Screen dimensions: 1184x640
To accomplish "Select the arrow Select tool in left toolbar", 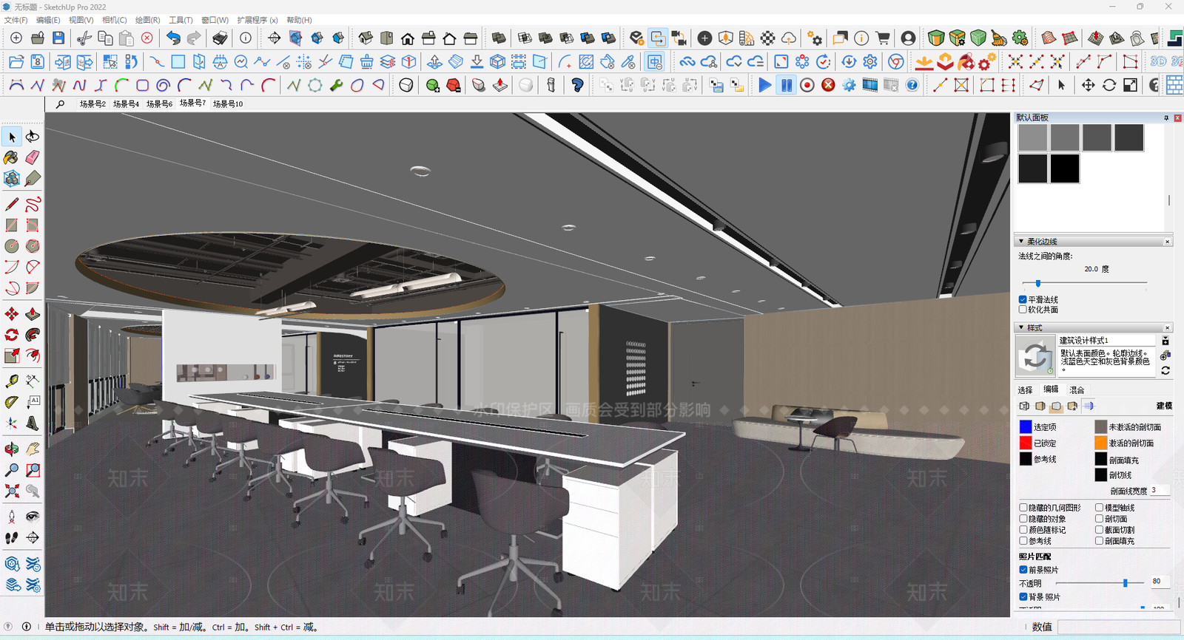I will [12, 137].
